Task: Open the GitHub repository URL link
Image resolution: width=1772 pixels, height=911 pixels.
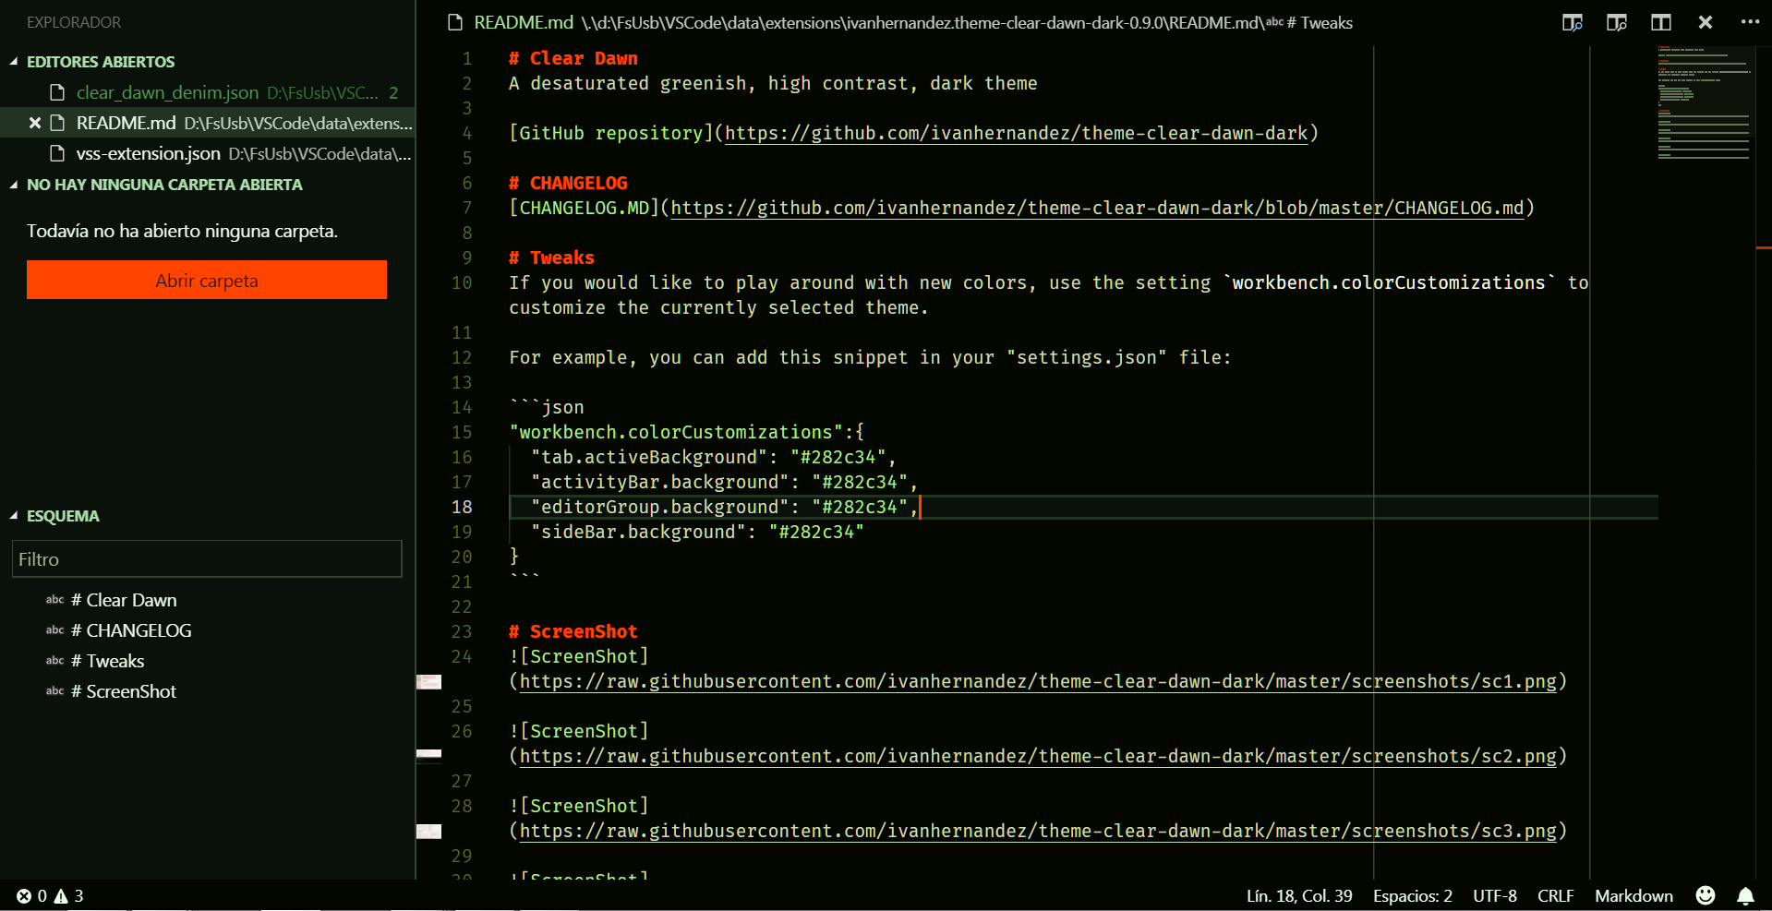Action: point(1016,133)
